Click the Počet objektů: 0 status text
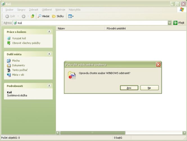The height and width of the screenshot is (141, 187). coord(10,138)
